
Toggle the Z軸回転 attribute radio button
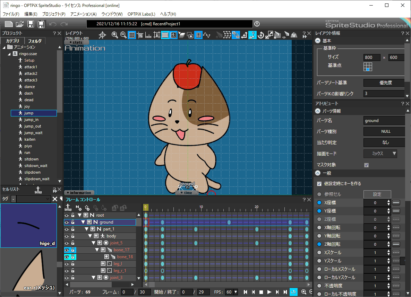point(319,244)
